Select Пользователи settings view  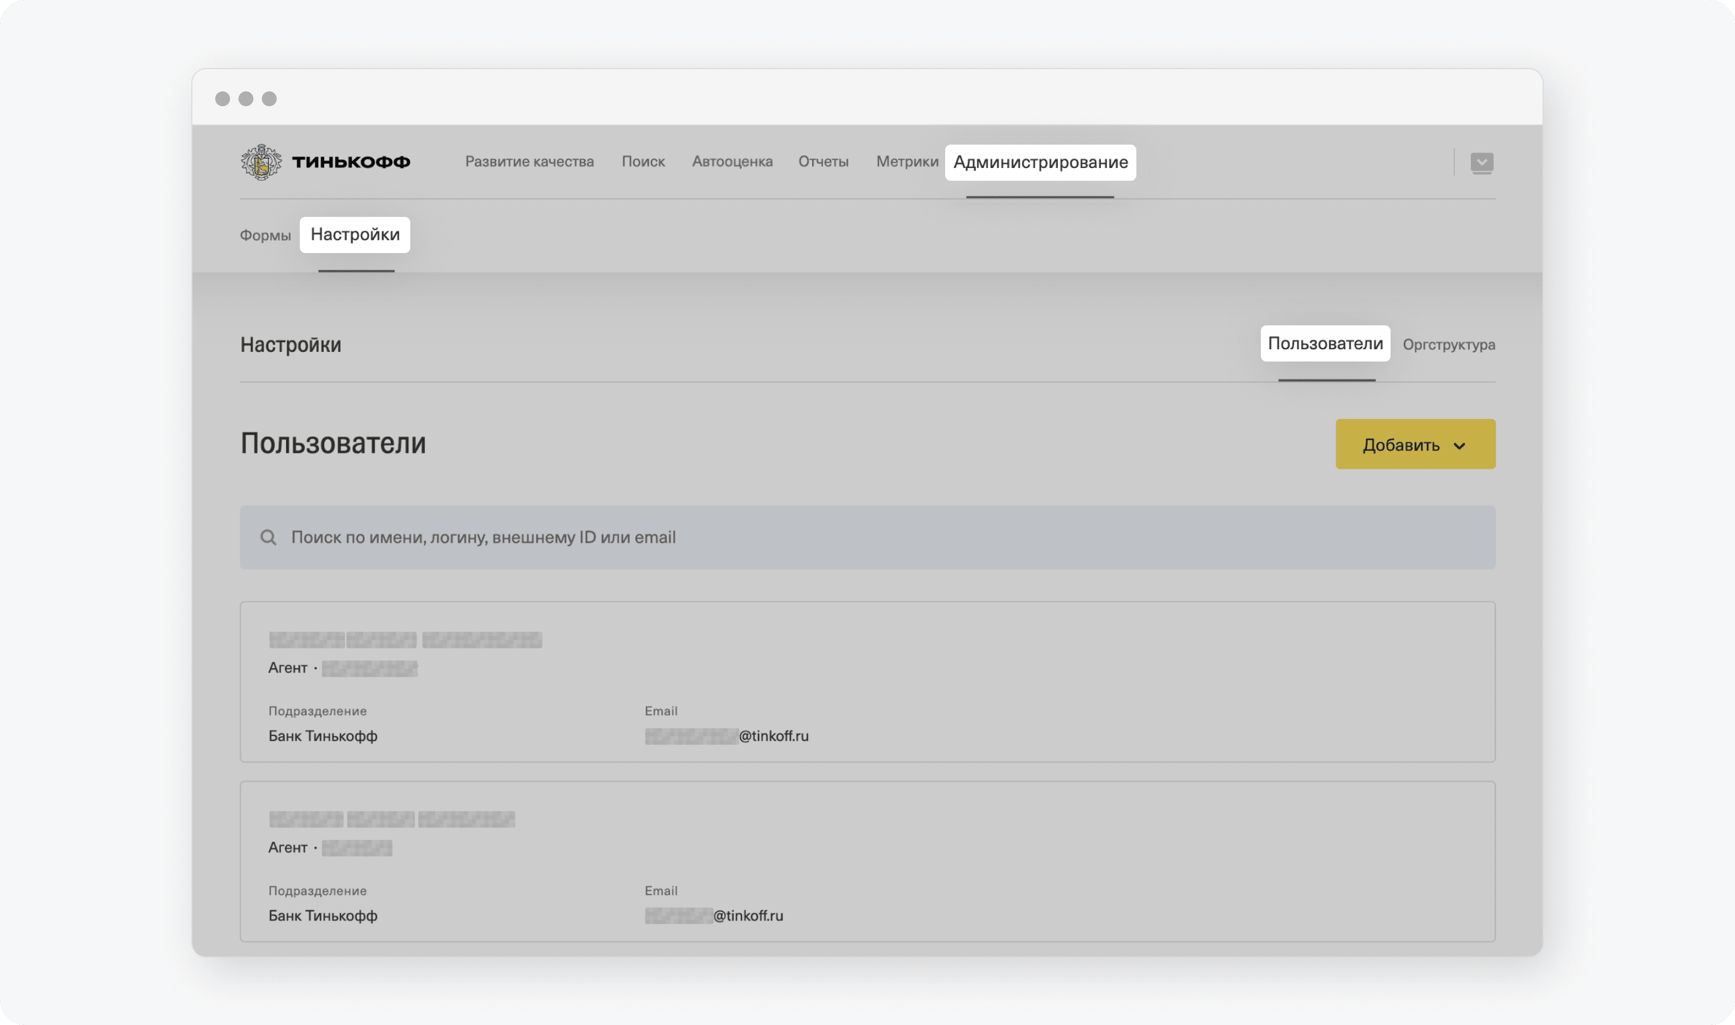1325,343
